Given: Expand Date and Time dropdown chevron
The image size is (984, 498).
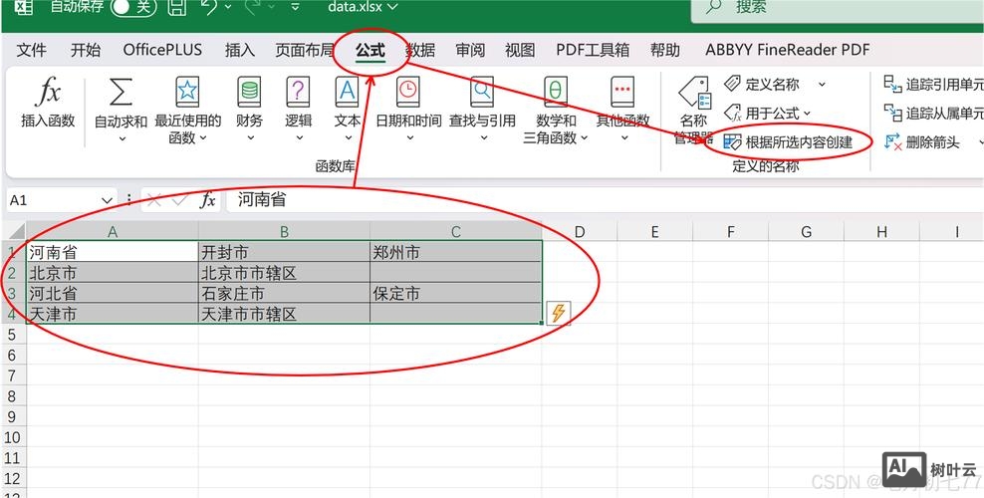Looking at the screenshot, I should coord(409,138).
